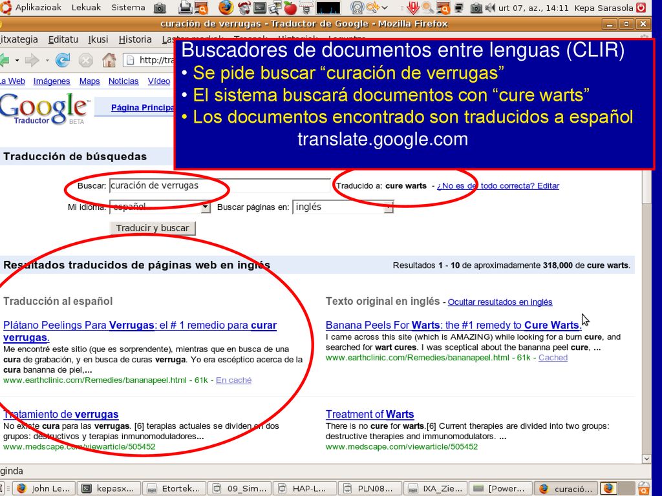The image size is (662, 496).
Task: Click the red download arrow tray icon
Action: click(412, 8)
